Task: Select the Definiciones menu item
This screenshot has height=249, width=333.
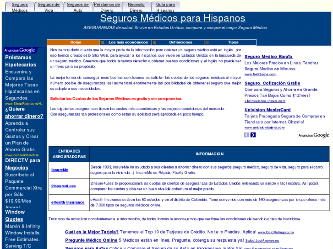Action: click(x=178, y=42)
